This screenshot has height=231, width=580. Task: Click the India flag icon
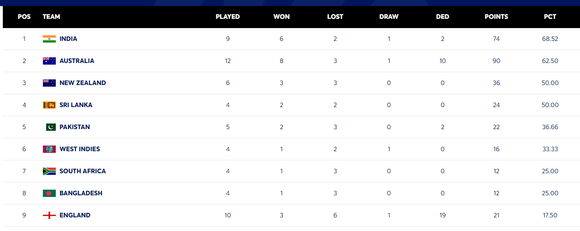[49, 39]
